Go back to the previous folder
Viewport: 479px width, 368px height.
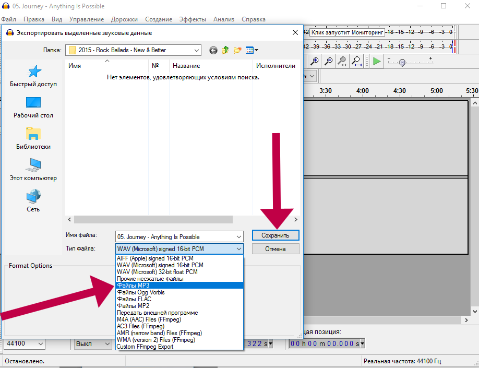[213, 50]
